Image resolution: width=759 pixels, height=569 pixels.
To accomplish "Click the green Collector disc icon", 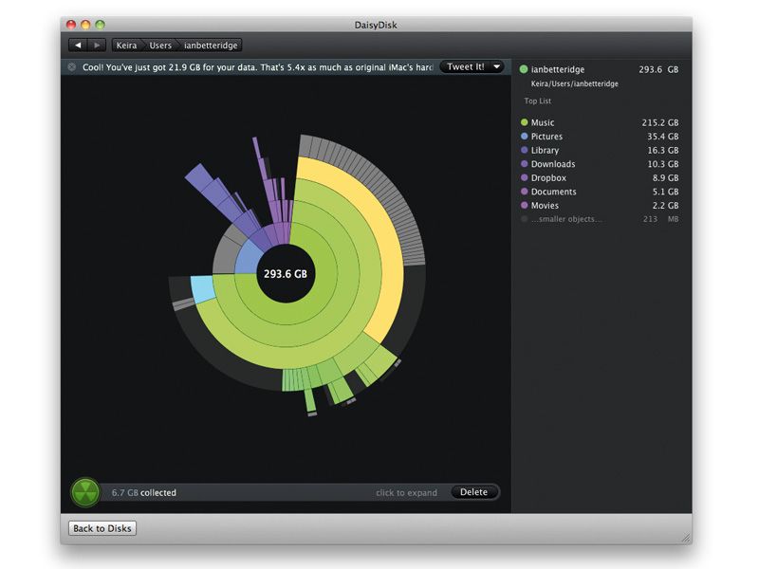I will pos(85,491).
